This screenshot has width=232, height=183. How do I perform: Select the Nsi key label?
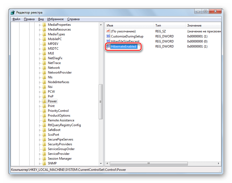(x=50, y=87)
